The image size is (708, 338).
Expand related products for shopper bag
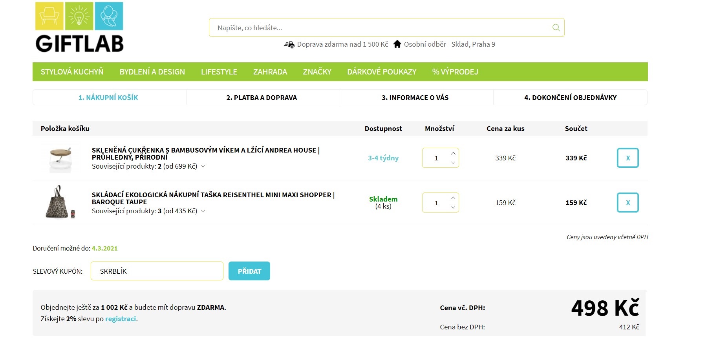pyautogui.click(x=203, y=211)
